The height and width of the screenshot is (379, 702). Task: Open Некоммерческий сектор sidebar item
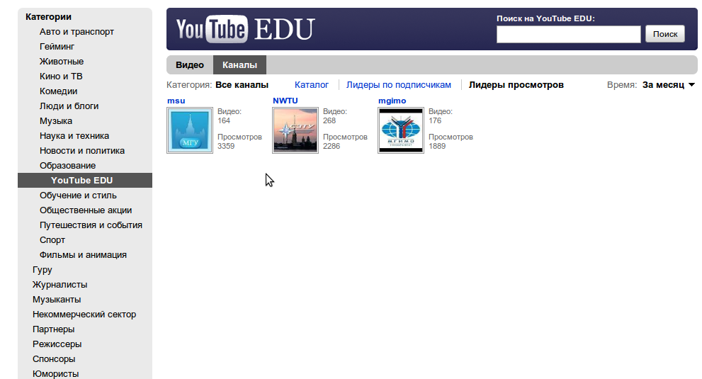click(x=84, y=314)
